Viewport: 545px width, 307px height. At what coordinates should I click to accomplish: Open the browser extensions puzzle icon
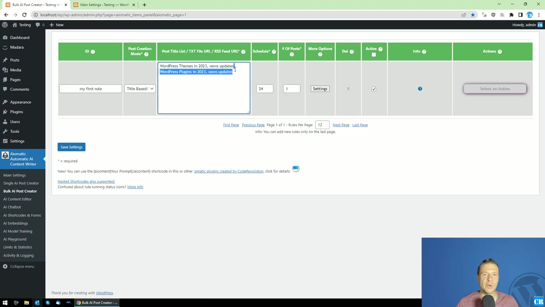[511, 15]
